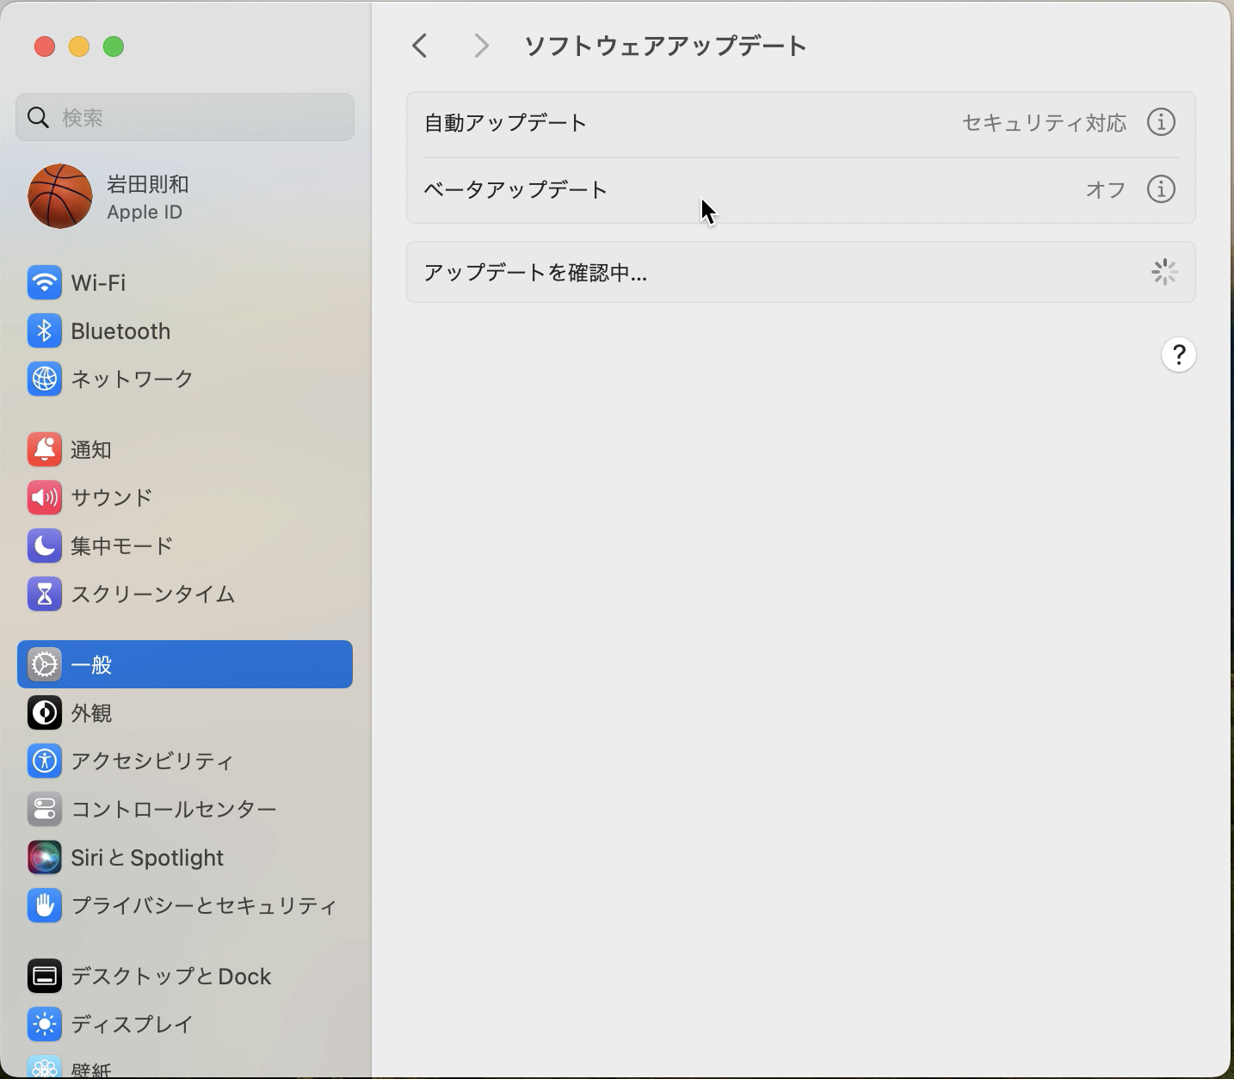1234x1079 pixels.
Task: Click アップデートを確認中... status text
Action: coord(535,273)
